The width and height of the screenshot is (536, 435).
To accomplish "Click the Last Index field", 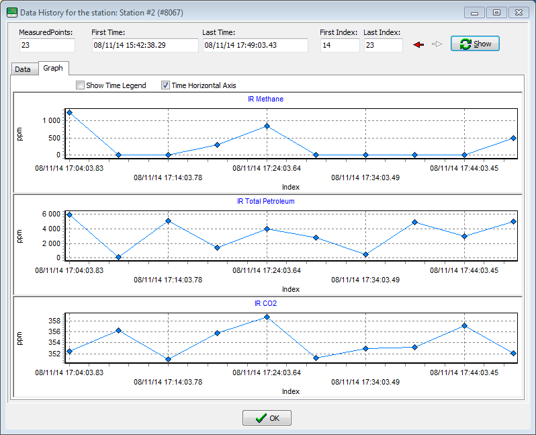I will tap(384, 45).
